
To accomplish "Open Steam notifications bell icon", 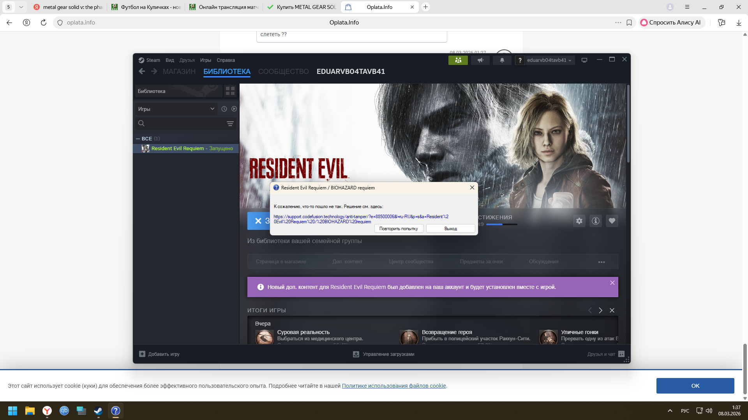I will pos(502,60).
